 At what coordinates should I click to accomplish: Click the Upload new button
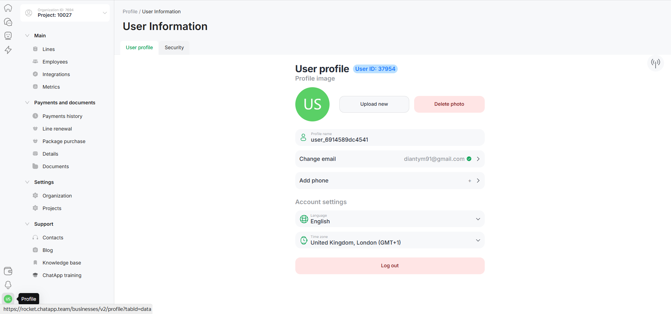pos(374,104)
